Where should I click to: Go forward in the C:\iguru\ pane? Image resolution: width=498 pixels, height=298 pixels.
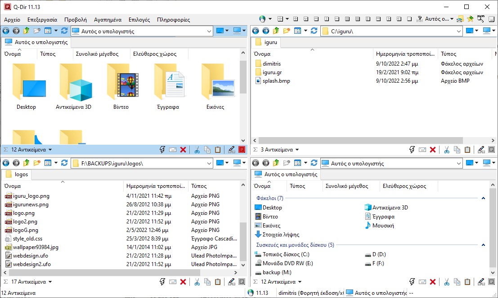tap(266, 31)
